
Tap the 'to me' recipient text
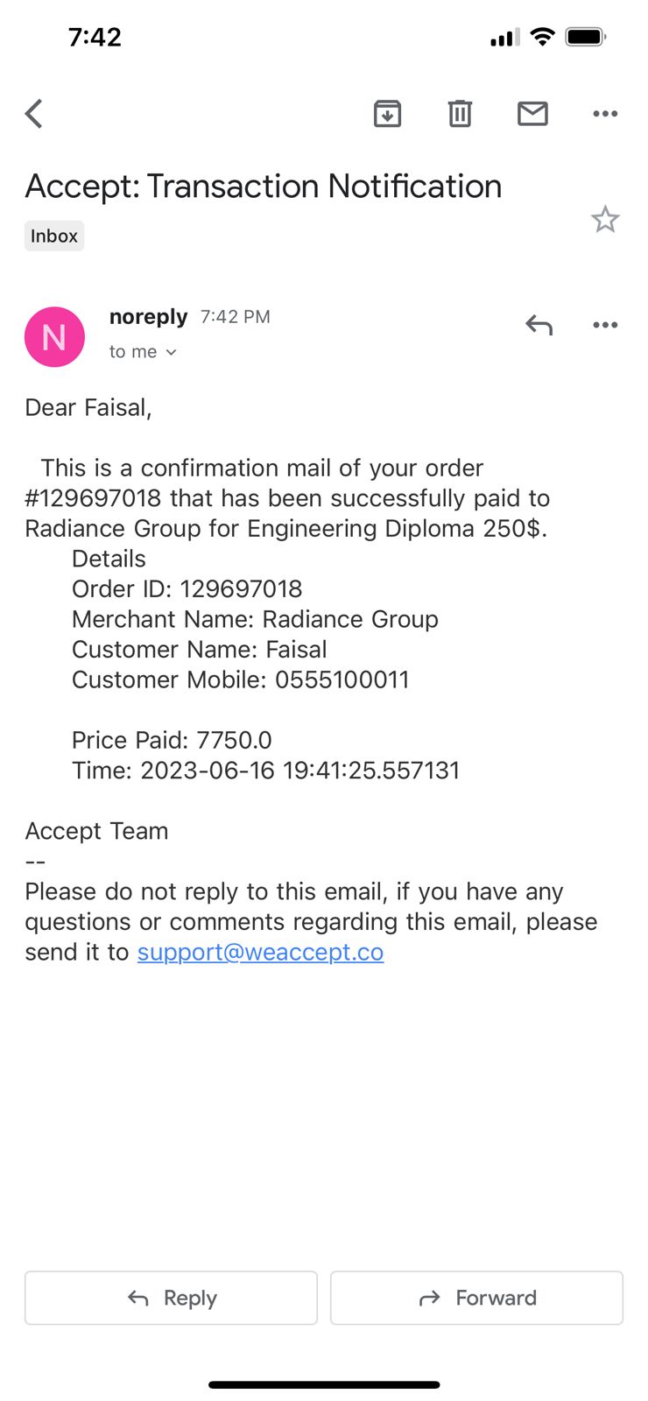(133, 352)
